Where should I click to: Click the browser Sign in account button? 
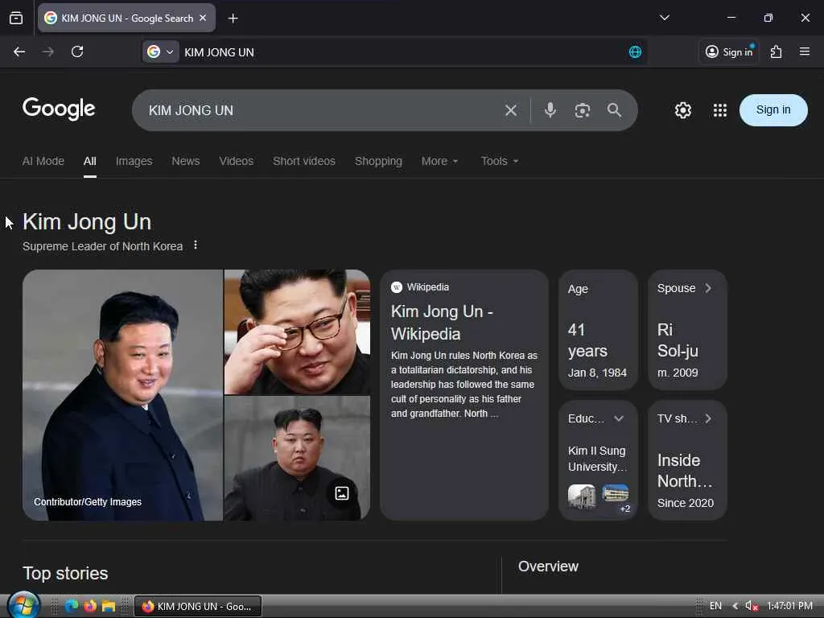729,51
